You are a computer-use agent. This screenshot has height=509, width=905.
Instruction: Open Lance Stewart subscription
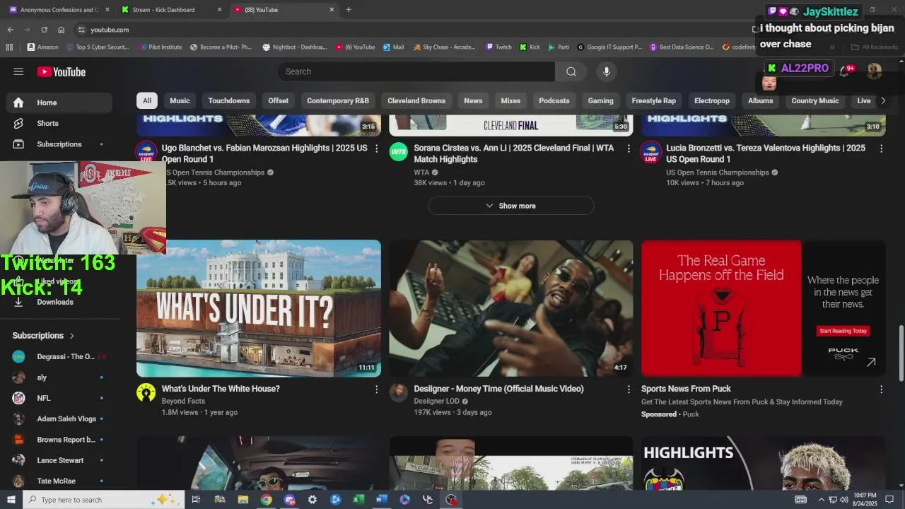(x=59, y=460)
